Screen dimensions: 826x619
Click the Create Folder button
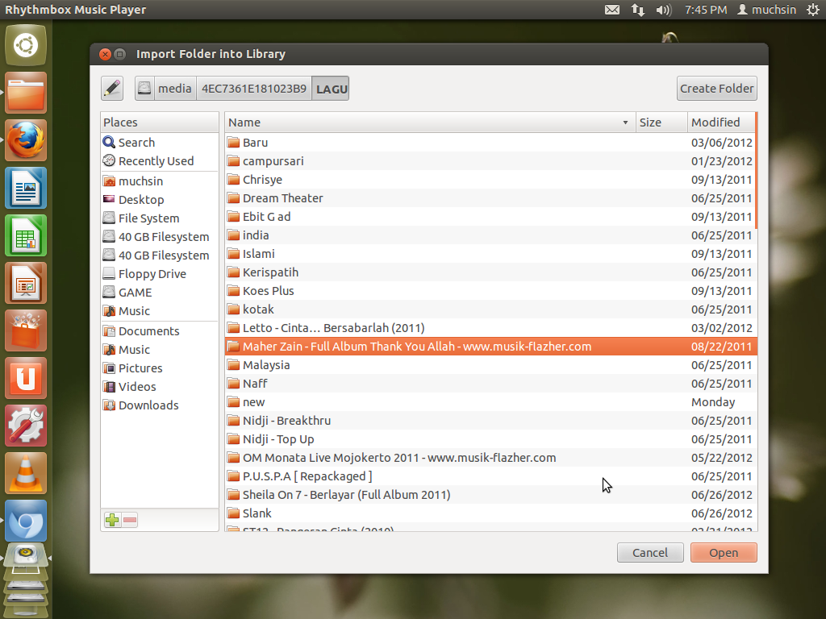(x=716, y=89)
